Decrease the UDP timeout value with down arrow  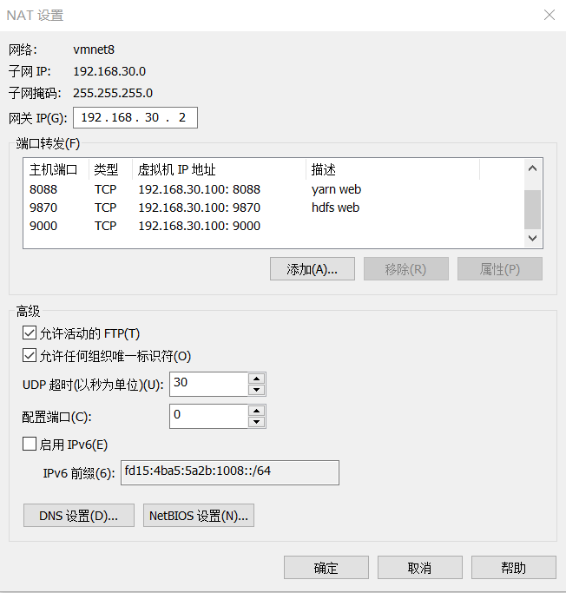click(x=256, y=390)
